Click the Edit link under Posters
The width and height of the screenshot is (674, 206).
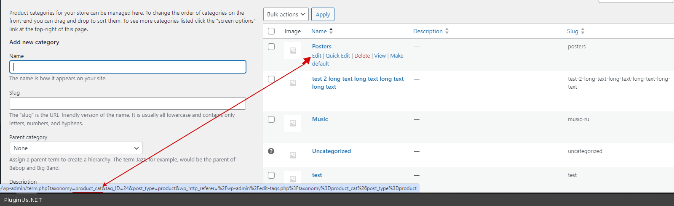pyautogui.click(x=316, y=55)
